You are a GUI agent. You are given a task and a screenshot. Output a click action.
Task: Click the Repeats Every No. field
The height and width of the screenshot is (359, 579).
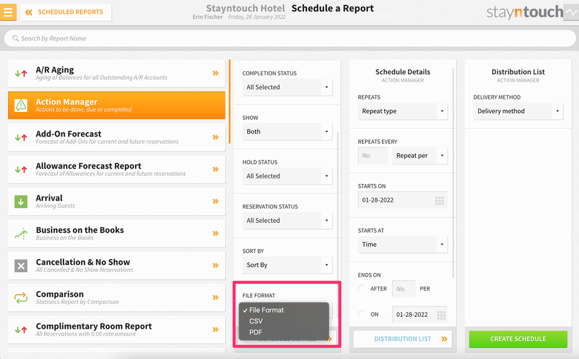point(373,156)
